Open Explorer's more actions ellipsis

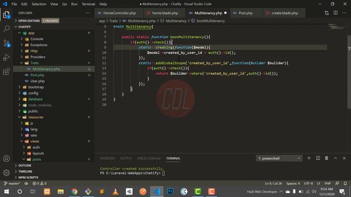[x=88, y=13]
